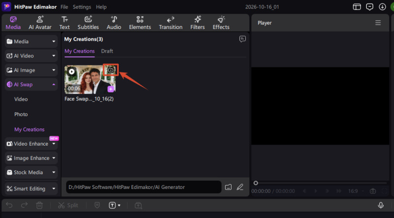Click the Delete trash icon
This screenshot has height=218, width=394.
(x=39, y=205)
